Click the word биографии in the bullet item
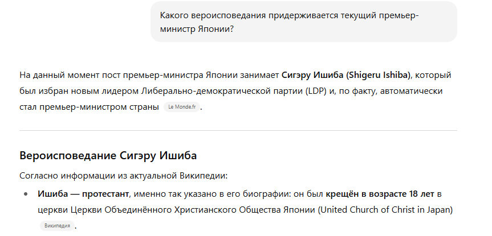The image size is (492, 236). [267, 194]
